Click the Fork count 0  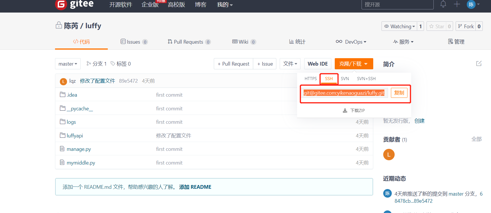pos(479,26)
